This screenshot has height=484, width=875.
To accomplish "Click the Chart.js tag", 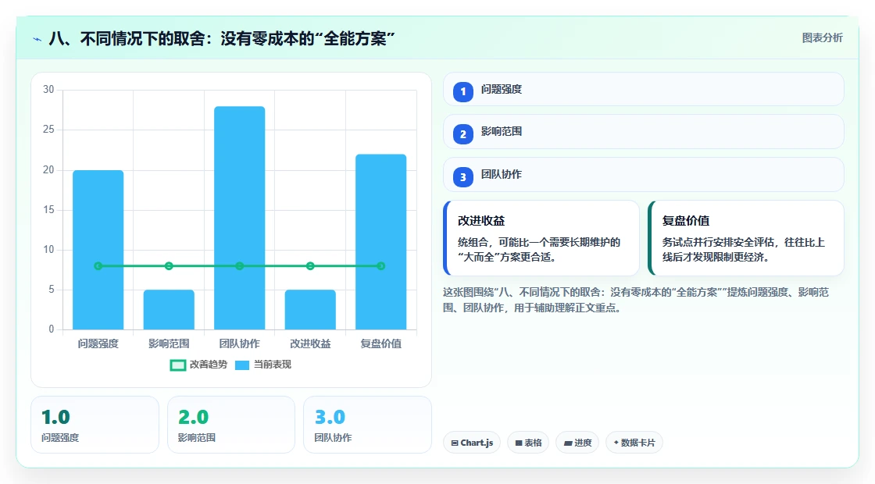I will tap(472, 443).
